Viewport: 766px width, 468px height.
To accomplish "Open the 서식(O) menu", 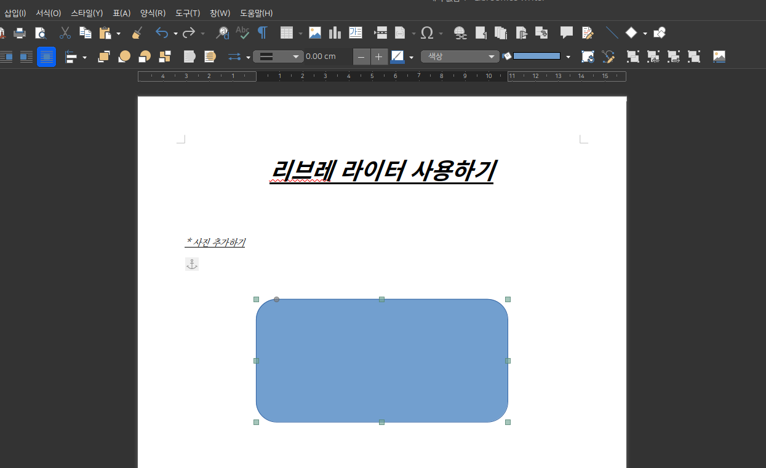I will tap(48, 13).
